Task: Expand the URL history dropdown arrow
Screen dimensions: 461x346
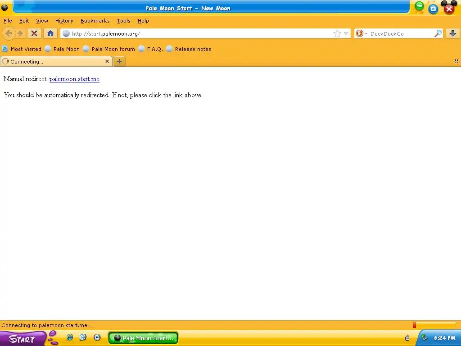Action: coord(346,33)
